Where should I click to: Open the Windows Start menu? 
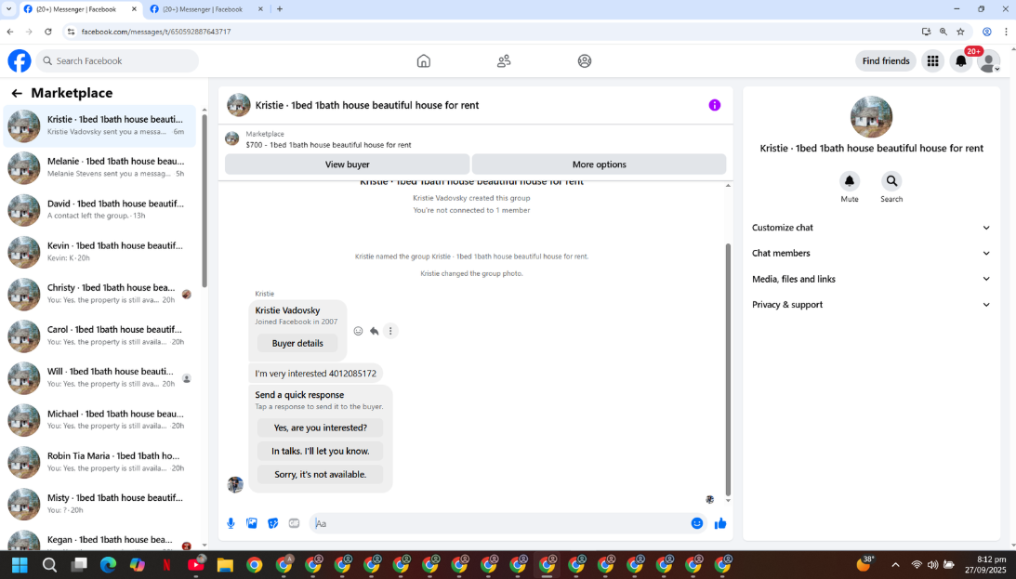(20, 565)
